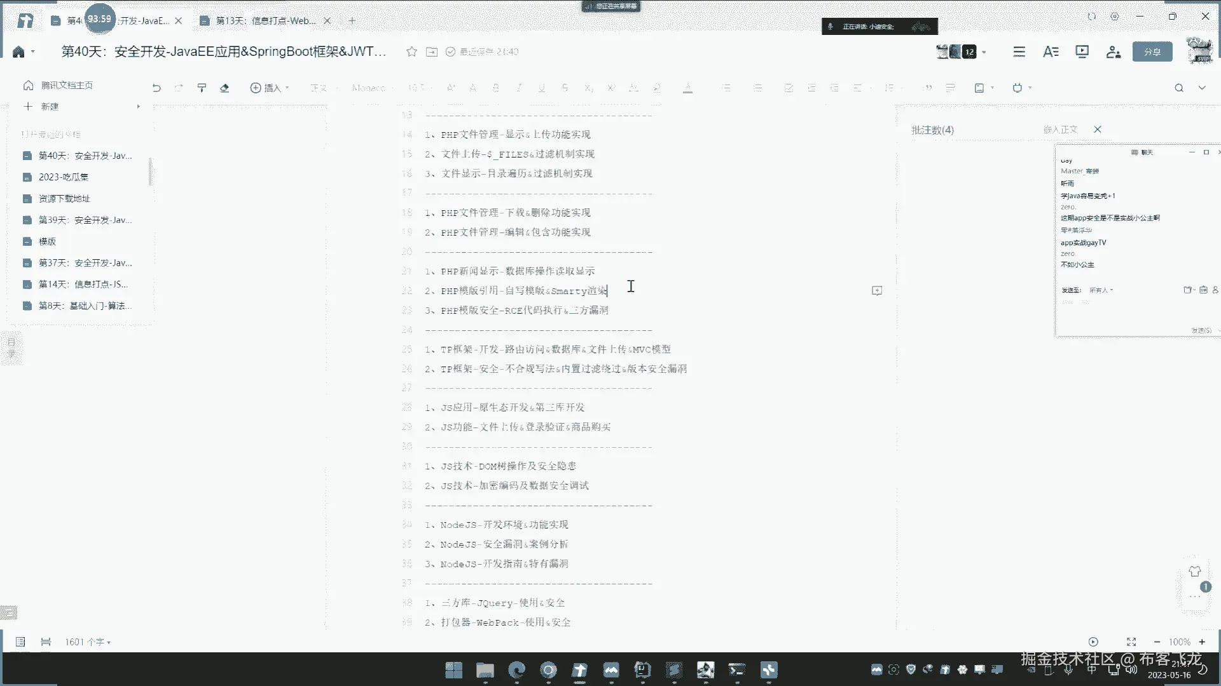Toggle fullscreen view in status bar

point(1131,642)
